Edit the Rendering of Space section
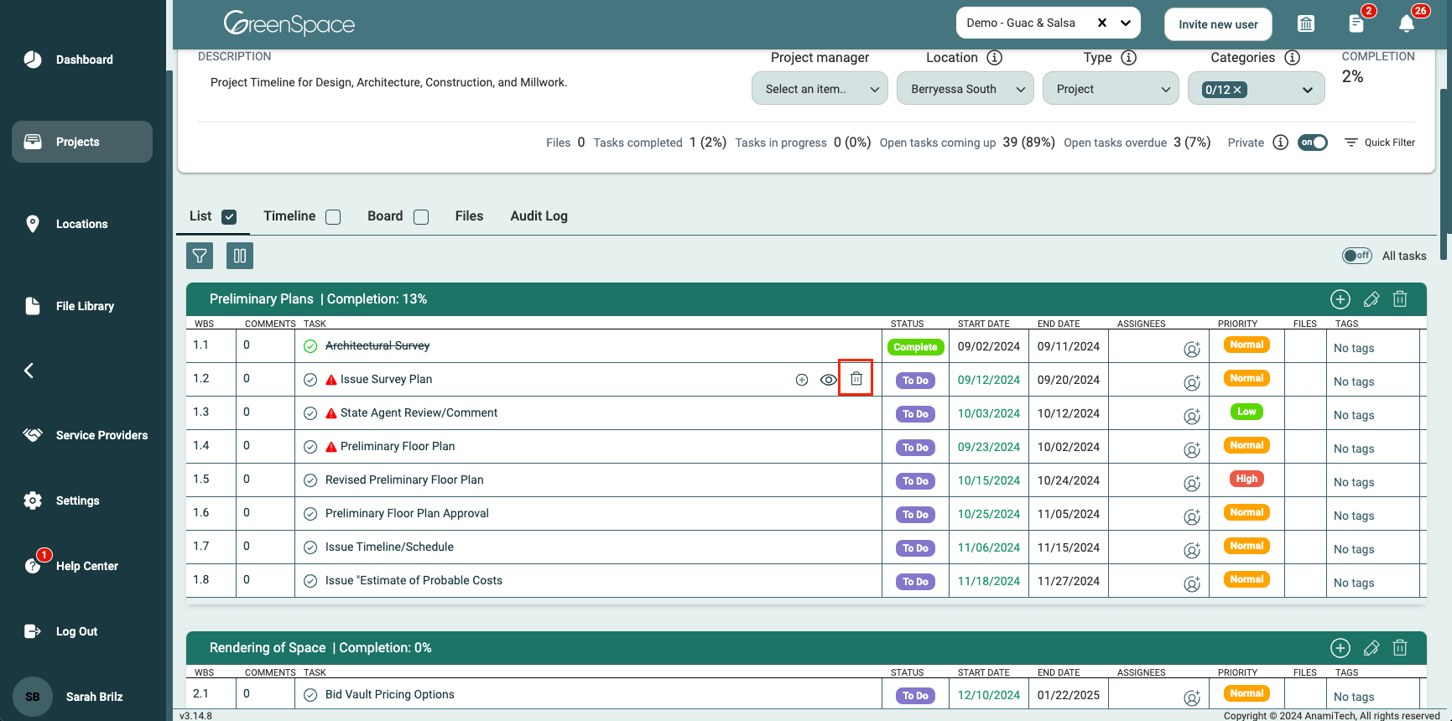1452x721 pixels. coord(1371,648)
